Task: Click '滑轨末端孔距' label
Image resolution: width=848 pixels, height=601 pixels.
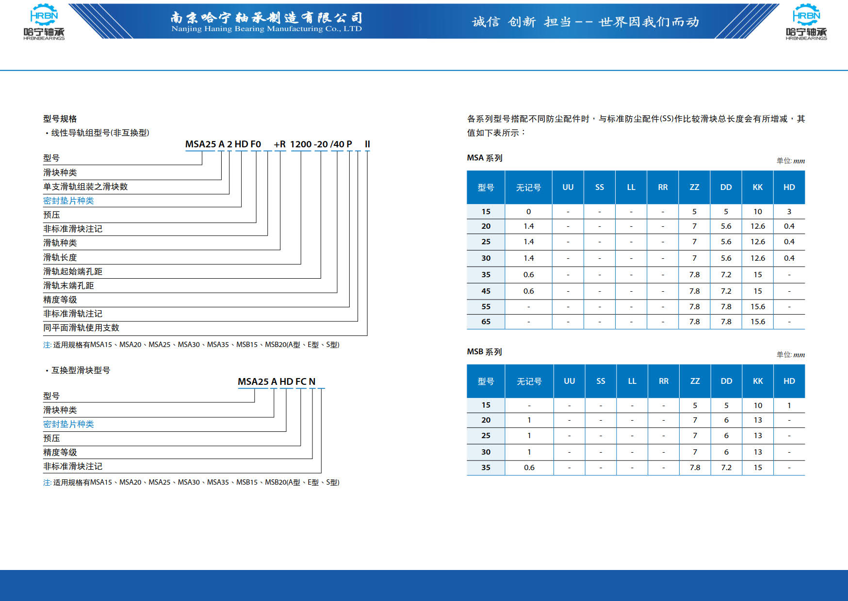Action: [68, 285]
